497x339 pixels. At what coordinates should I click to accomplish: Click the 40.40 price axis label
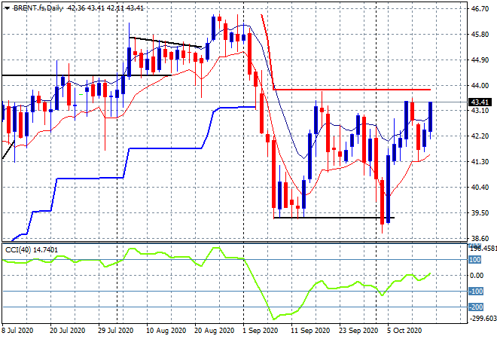pos(480,187)
